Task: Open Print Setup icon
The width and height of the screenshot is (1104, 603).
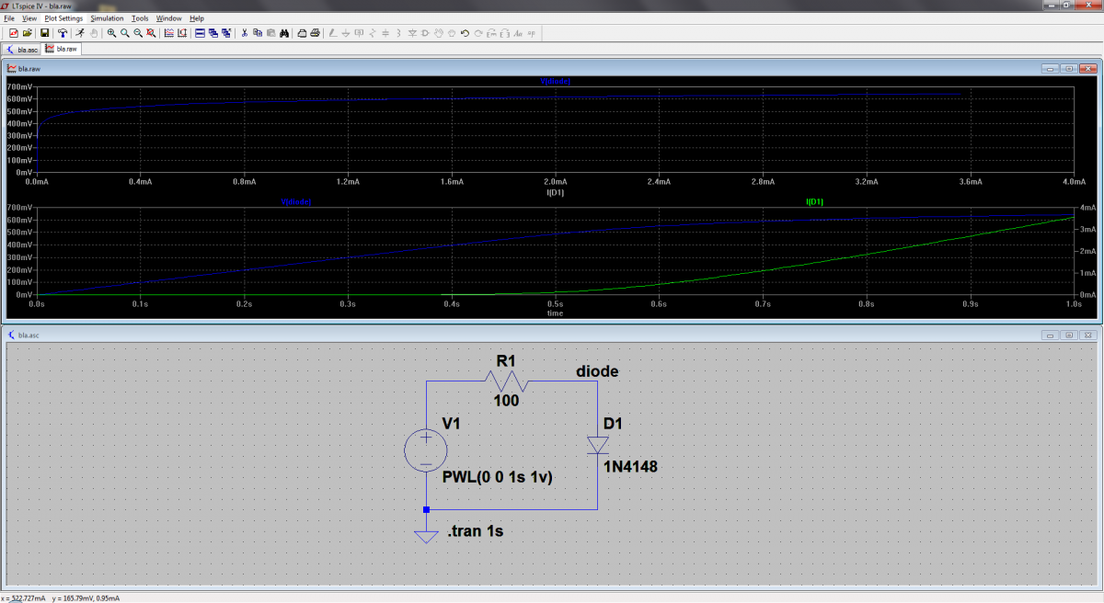Action: (x=302, y=33)
